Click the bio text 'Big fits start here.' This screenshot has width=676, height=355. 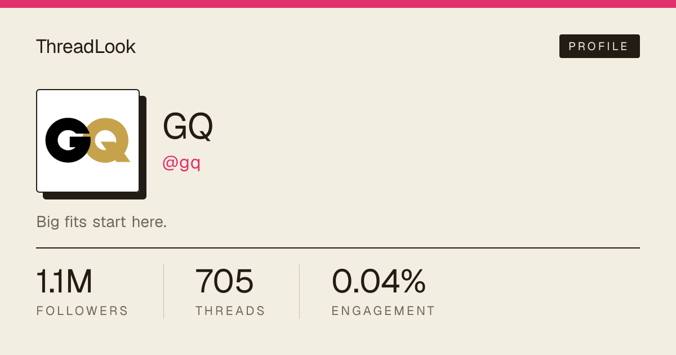click(x=101, y=221)
